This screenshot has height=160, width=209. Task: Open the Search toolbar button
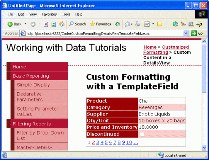77,24
